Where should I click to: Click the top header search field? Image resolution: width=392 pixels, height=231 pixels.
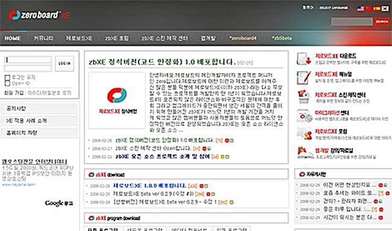pyautogui.click(x=352, y=22)
